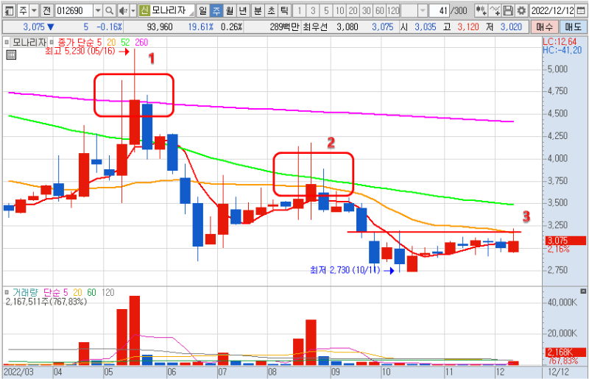Click the 최우선 label in quote bar

point(315,27)
